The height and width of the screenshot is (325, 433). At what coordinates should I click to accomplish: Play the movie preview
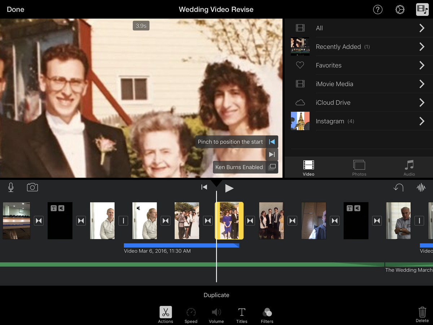(229, 188)
